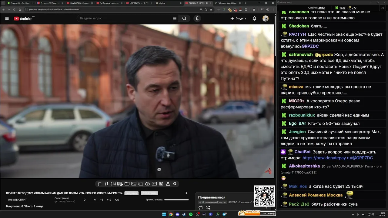Image resolution: width=388 pixels, height=218 pixels.
Task: Click the flask experiment icon in player toolbar
Action: tap(168, 184)
